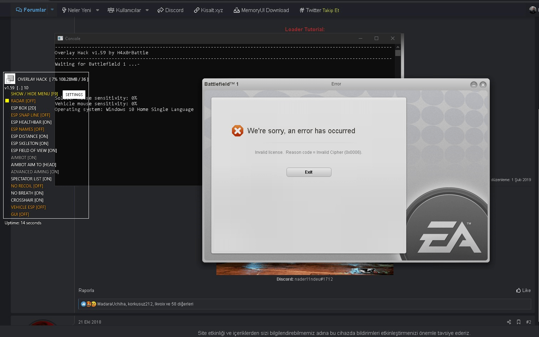Change AIMBOT AIM TO [HEAD] setting
Screen dimensions: 539x337
(x=34, y=165)
